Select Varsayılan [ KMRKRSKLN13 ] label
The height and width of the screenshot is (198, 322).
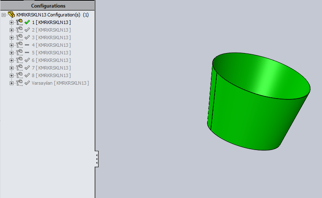(x=60, y=83)
